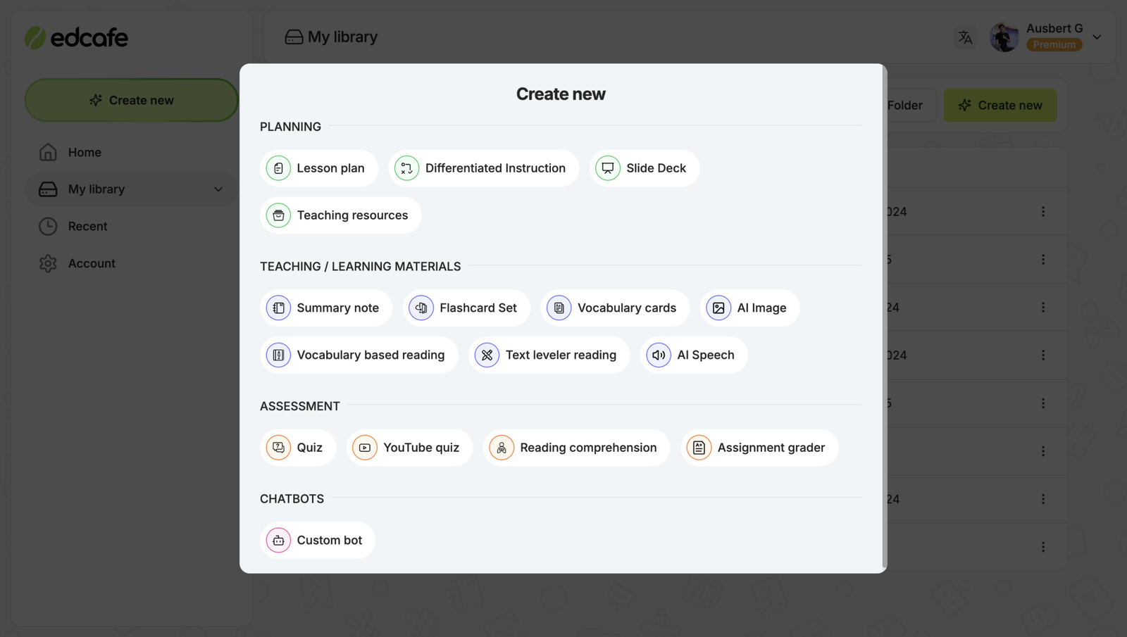This screenshot has width=1127, height=637.
Task: Click the AI Image icon
Action: coord(718,308)
